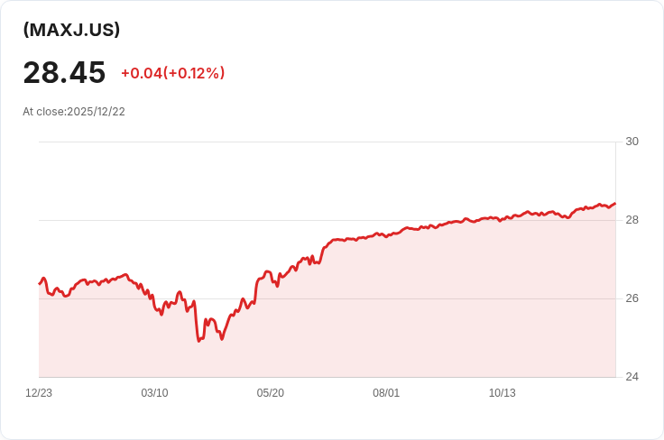Pick the 10/13 date axis label
664x440 pixels.
503,393
